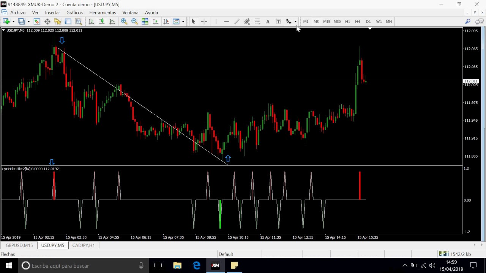This screenshot has height=273, width=486.
Task: Switch to the GBPUSD,M15 chart tab
Action: click(x=19, y=245)
